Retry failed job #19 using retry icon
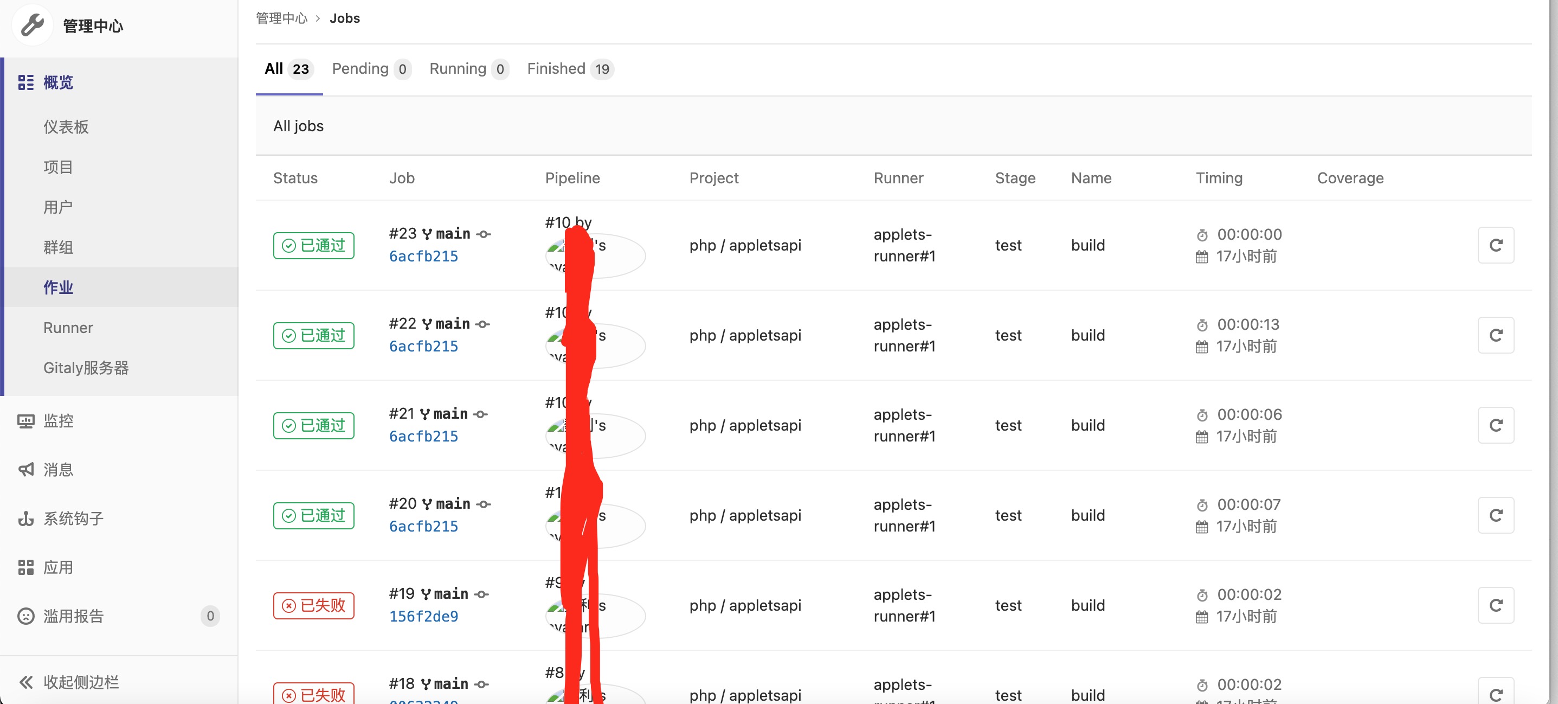The height and width of the screenshot is (704, 1558). point(1495,605)
